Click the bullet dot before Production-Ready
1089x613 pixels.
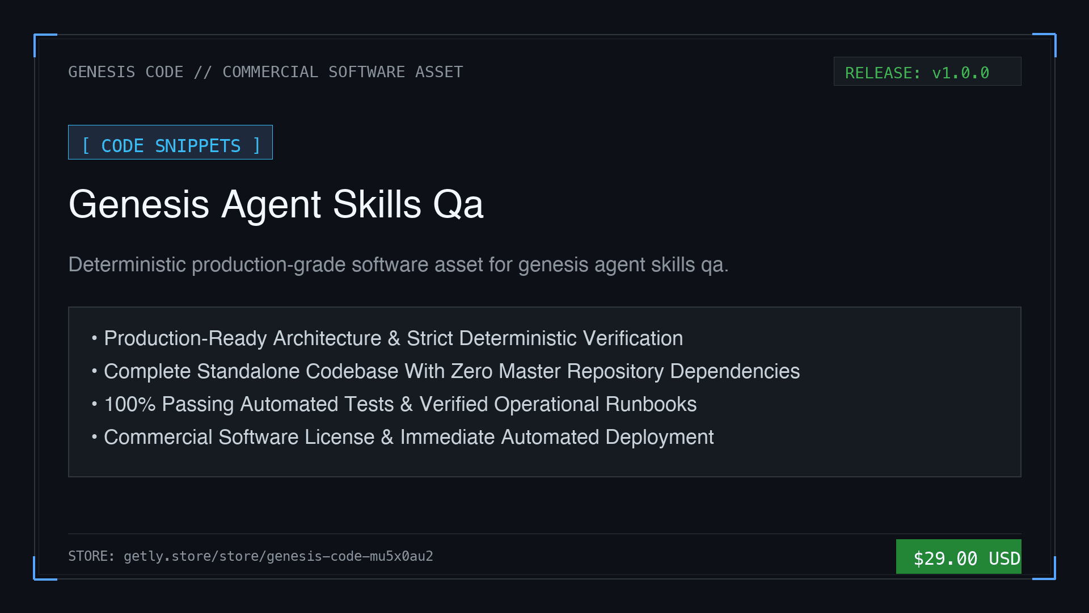pos(94,339)
